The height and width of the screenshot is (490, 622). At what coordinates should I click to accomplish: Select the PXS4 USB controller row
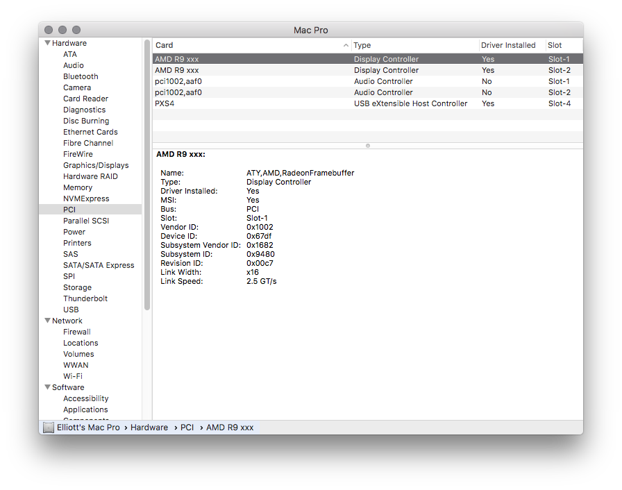coord(368,103)
